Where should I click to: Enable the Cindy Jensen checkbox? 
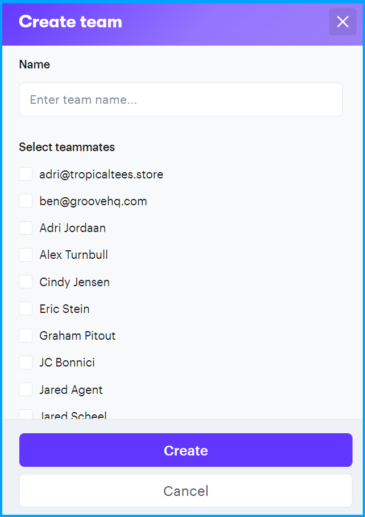click(x=26, y=282)
